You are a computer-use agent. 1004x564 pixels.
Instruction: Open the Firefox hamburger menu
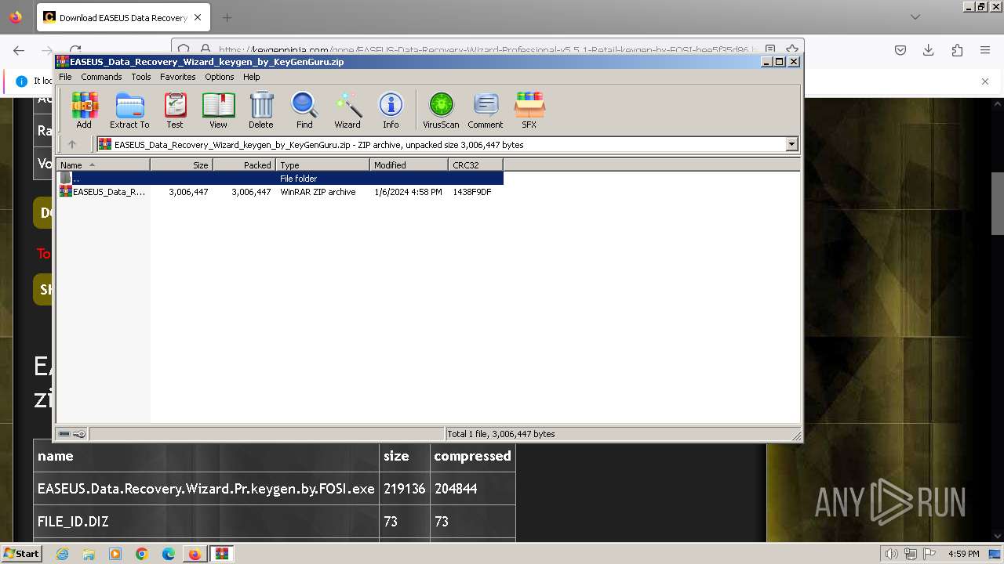coord(985,50)
